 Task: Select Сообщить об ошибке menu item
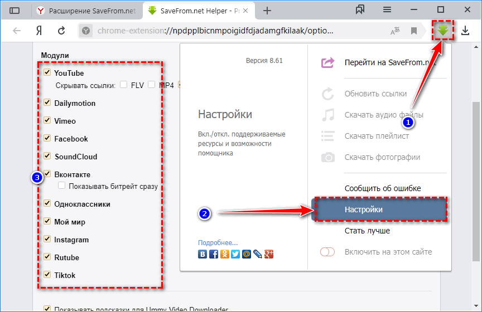click(x=383, y=188)
